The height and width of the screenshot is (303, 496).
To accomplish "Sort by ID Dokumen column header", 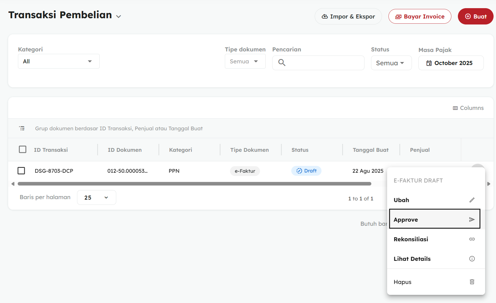I will coord(125,150).
